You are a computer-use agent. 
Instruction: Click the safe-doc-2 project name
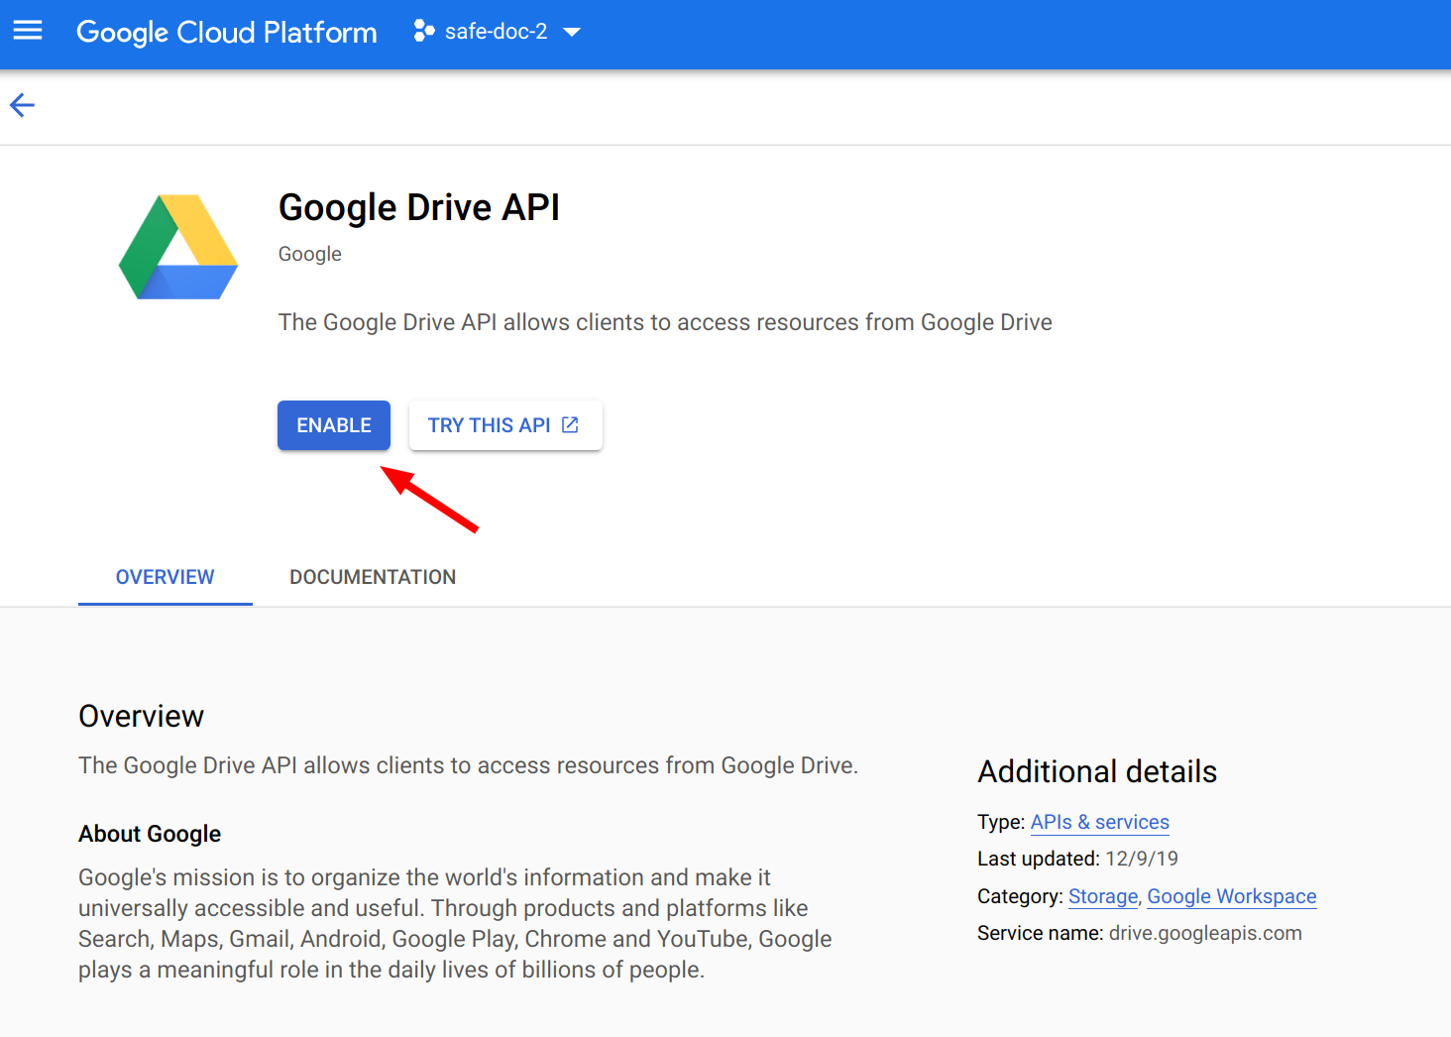coord(496,32)
